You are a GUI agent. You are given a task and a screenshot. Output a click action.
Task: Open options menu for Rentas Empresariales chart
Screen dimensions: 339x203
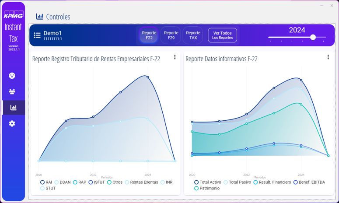(175, 57)
